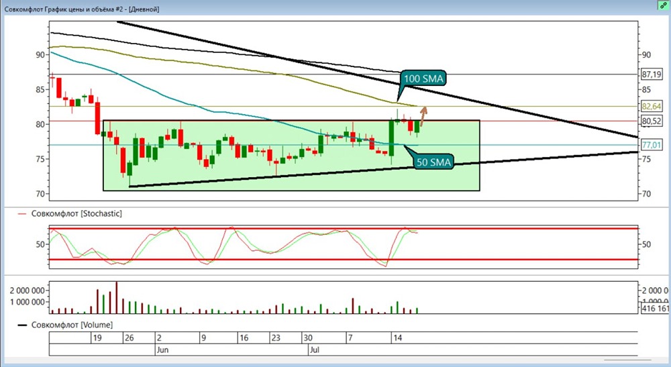
Task: Select the 82,64 price level label
Action: [x=652, y=107]
